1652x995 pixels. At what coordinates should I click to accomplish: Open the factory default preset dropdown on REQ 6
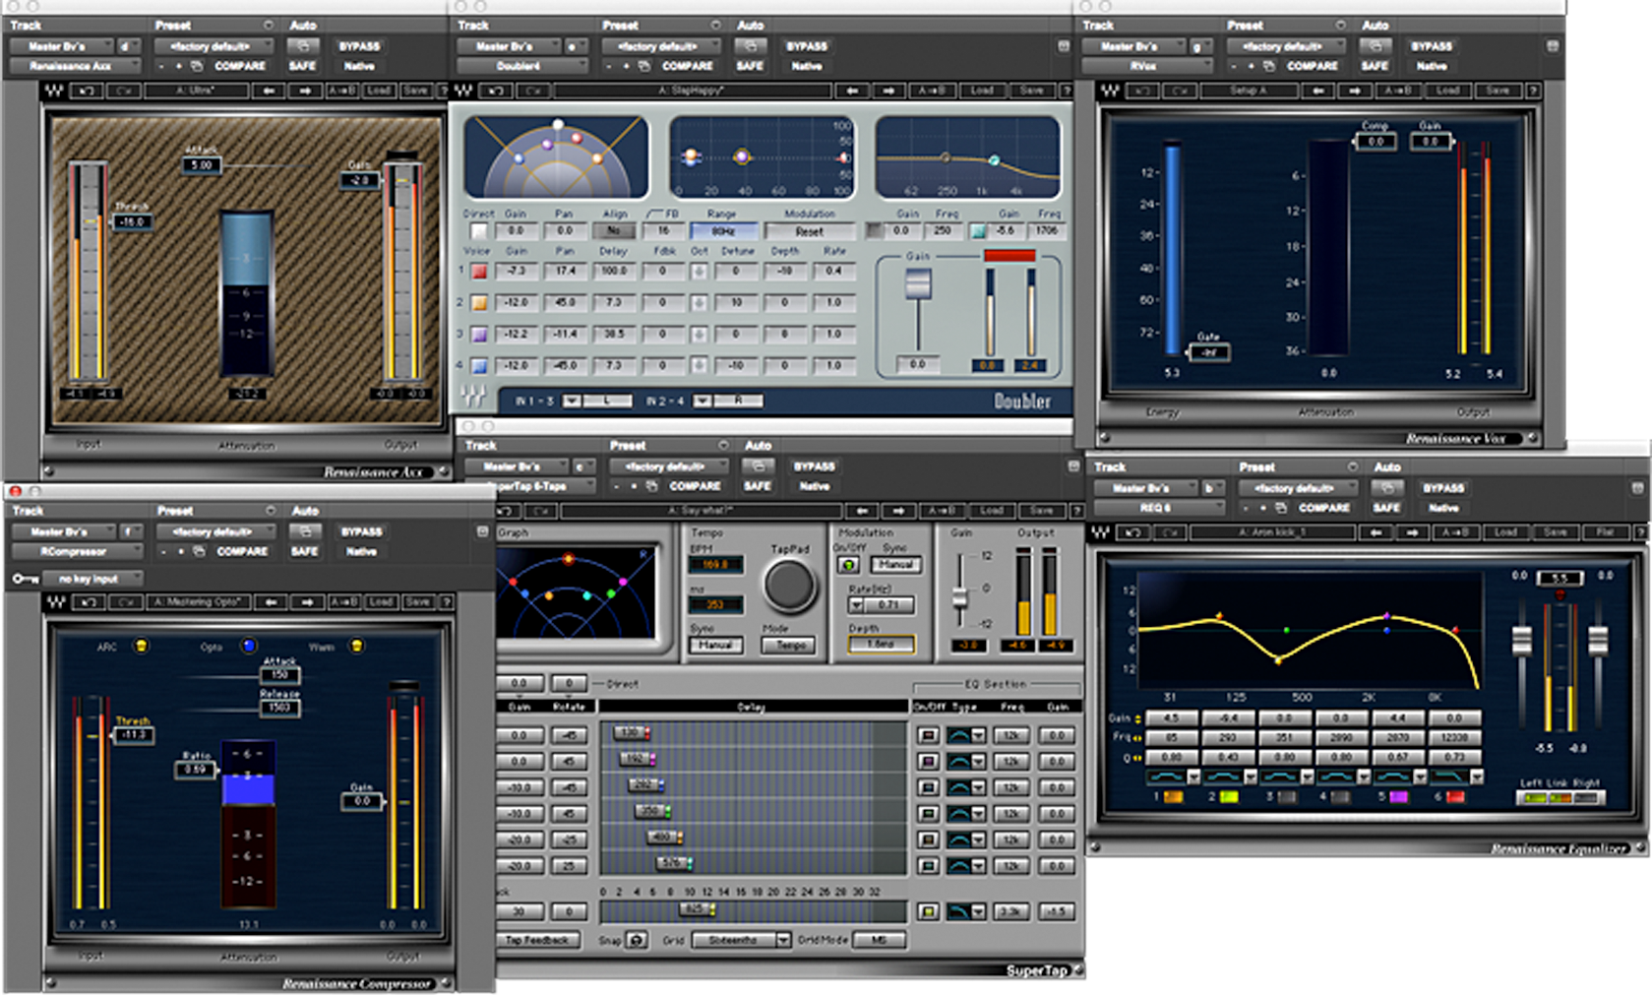coord(1299,487)
